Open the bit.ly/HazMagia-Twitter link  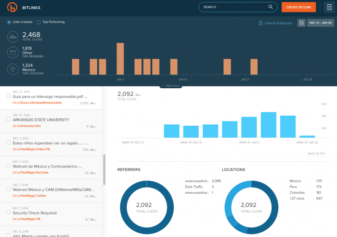(29, 196)
